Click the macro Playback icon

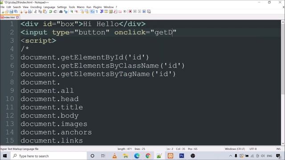coord(139,12)
